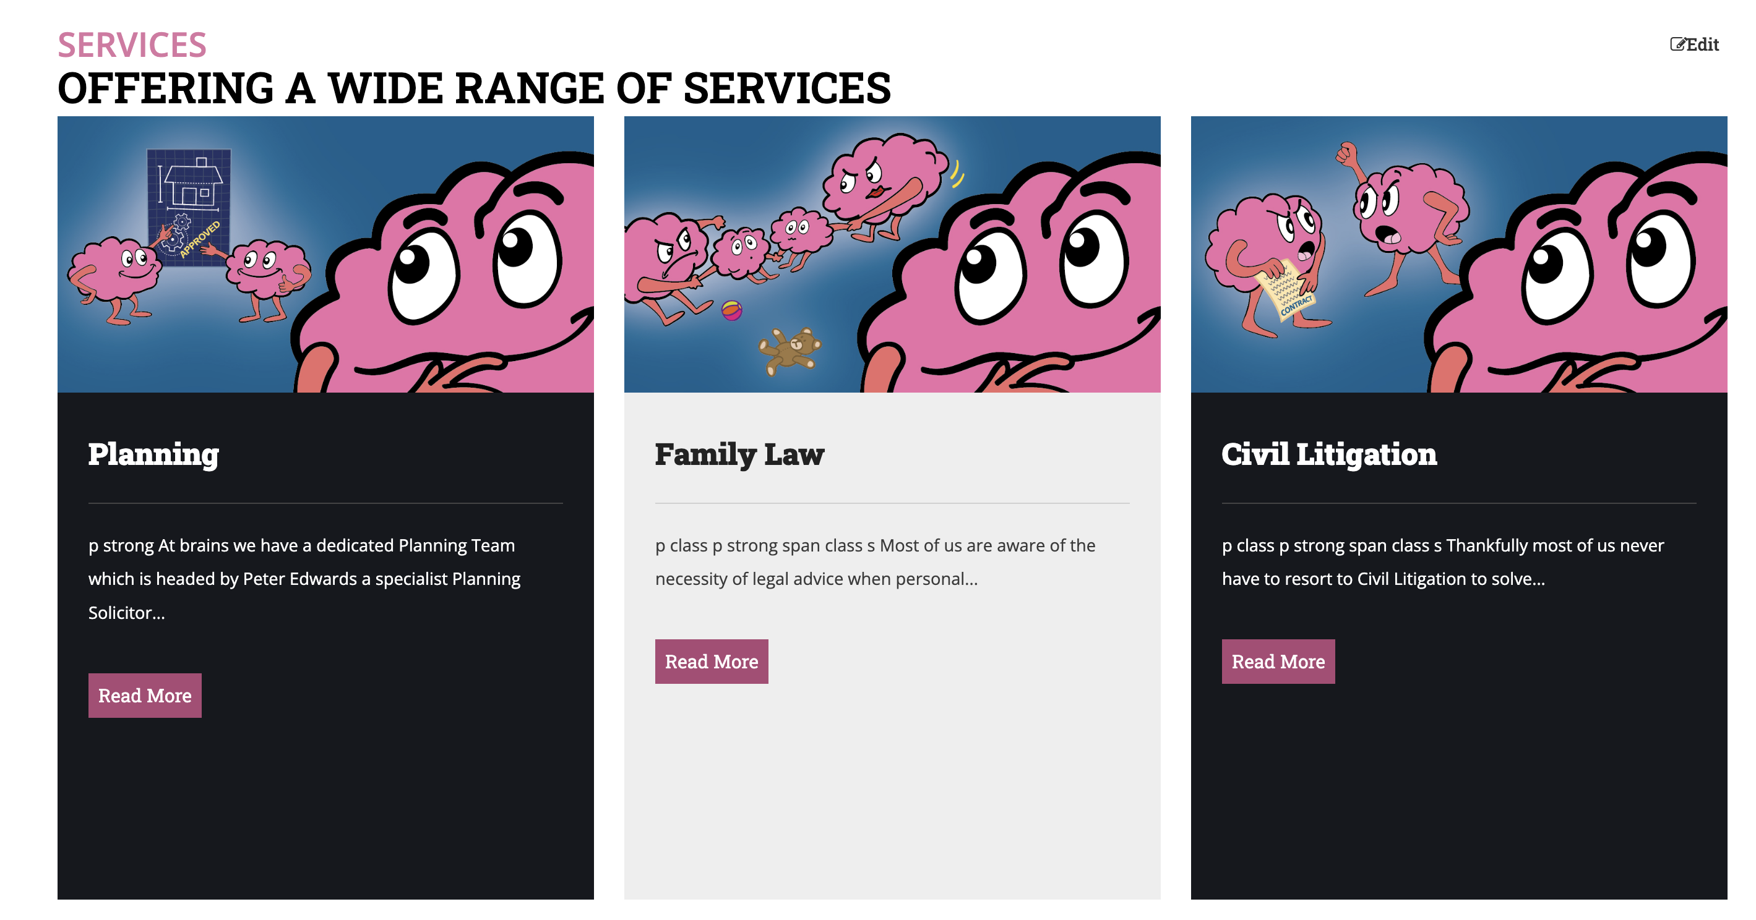The width and height of the screenshot is (1756, 920).
Task: Click the pink SERVICES heading
Action: (x=132, y=45)
